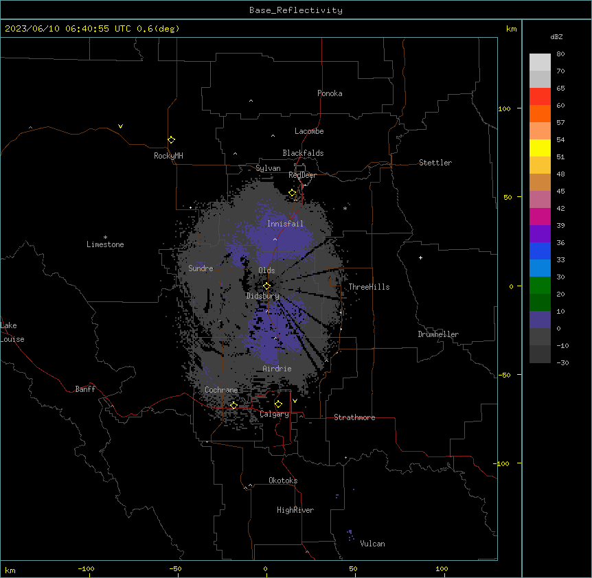Click the Didsbury label
Image resolution: width=592 pixels, height=578 pixels.
[x=262, y=296]
